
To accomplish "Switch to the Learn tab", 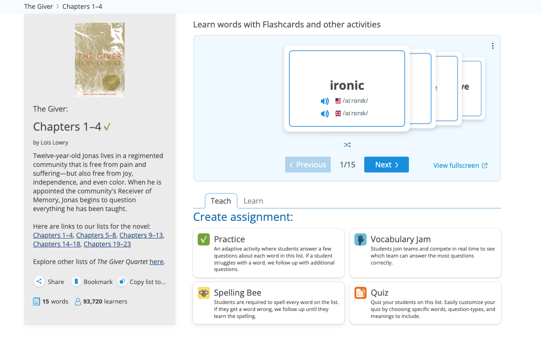I will [x=254, y=201].
